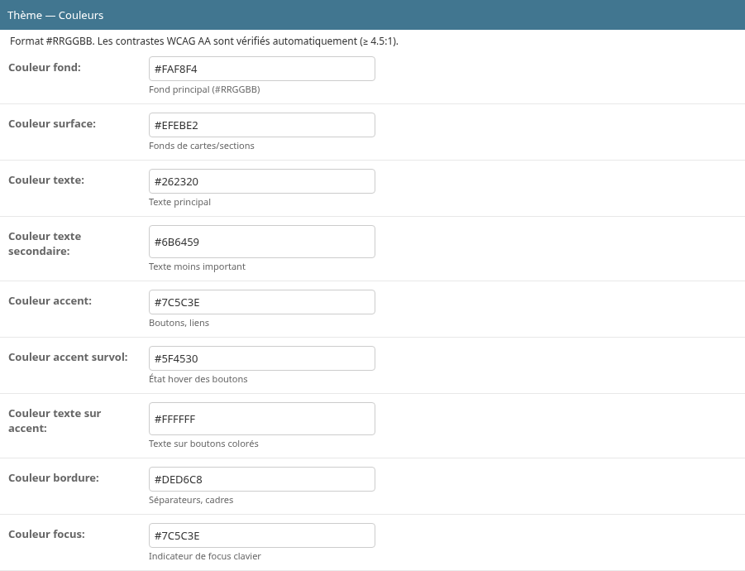Click the 'Couleur focus:' label
The height and width of the screenshot is (571, 745).
coord(47,534)
